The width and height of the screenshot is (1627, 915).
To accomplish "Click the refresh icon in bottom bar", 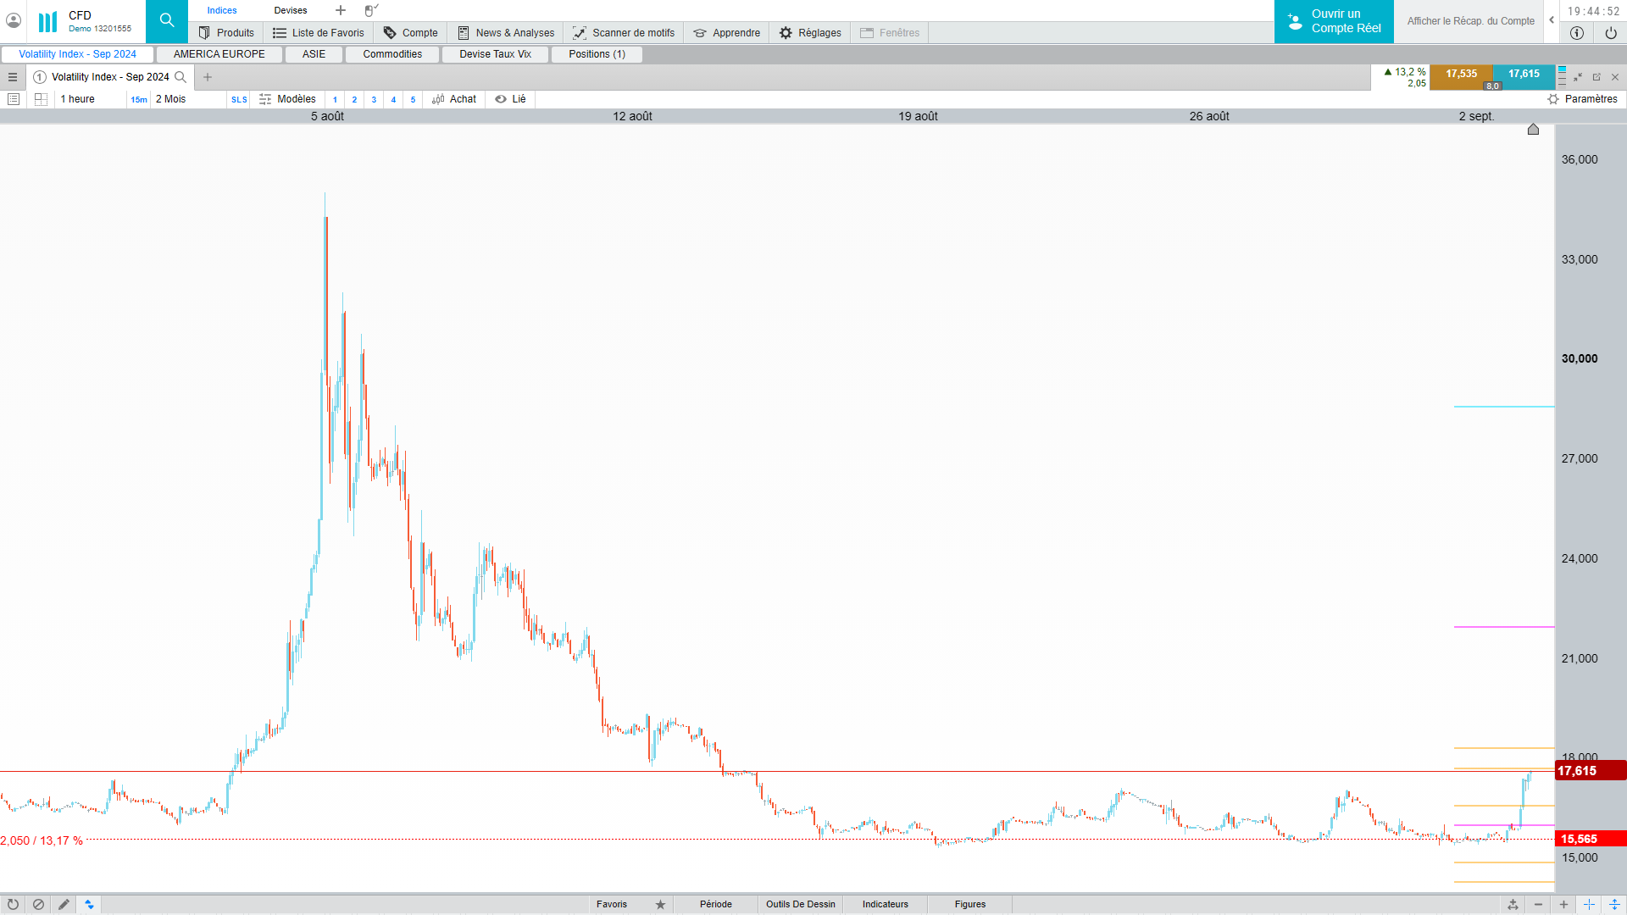I will (13, 905).
